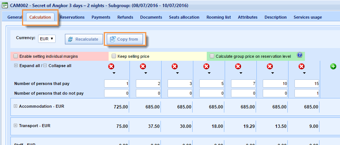The width and height of the screenshot is (340, 145).
Task: Click Transport value 75.00
Action: pyautogui.click(x=122, y=126)
